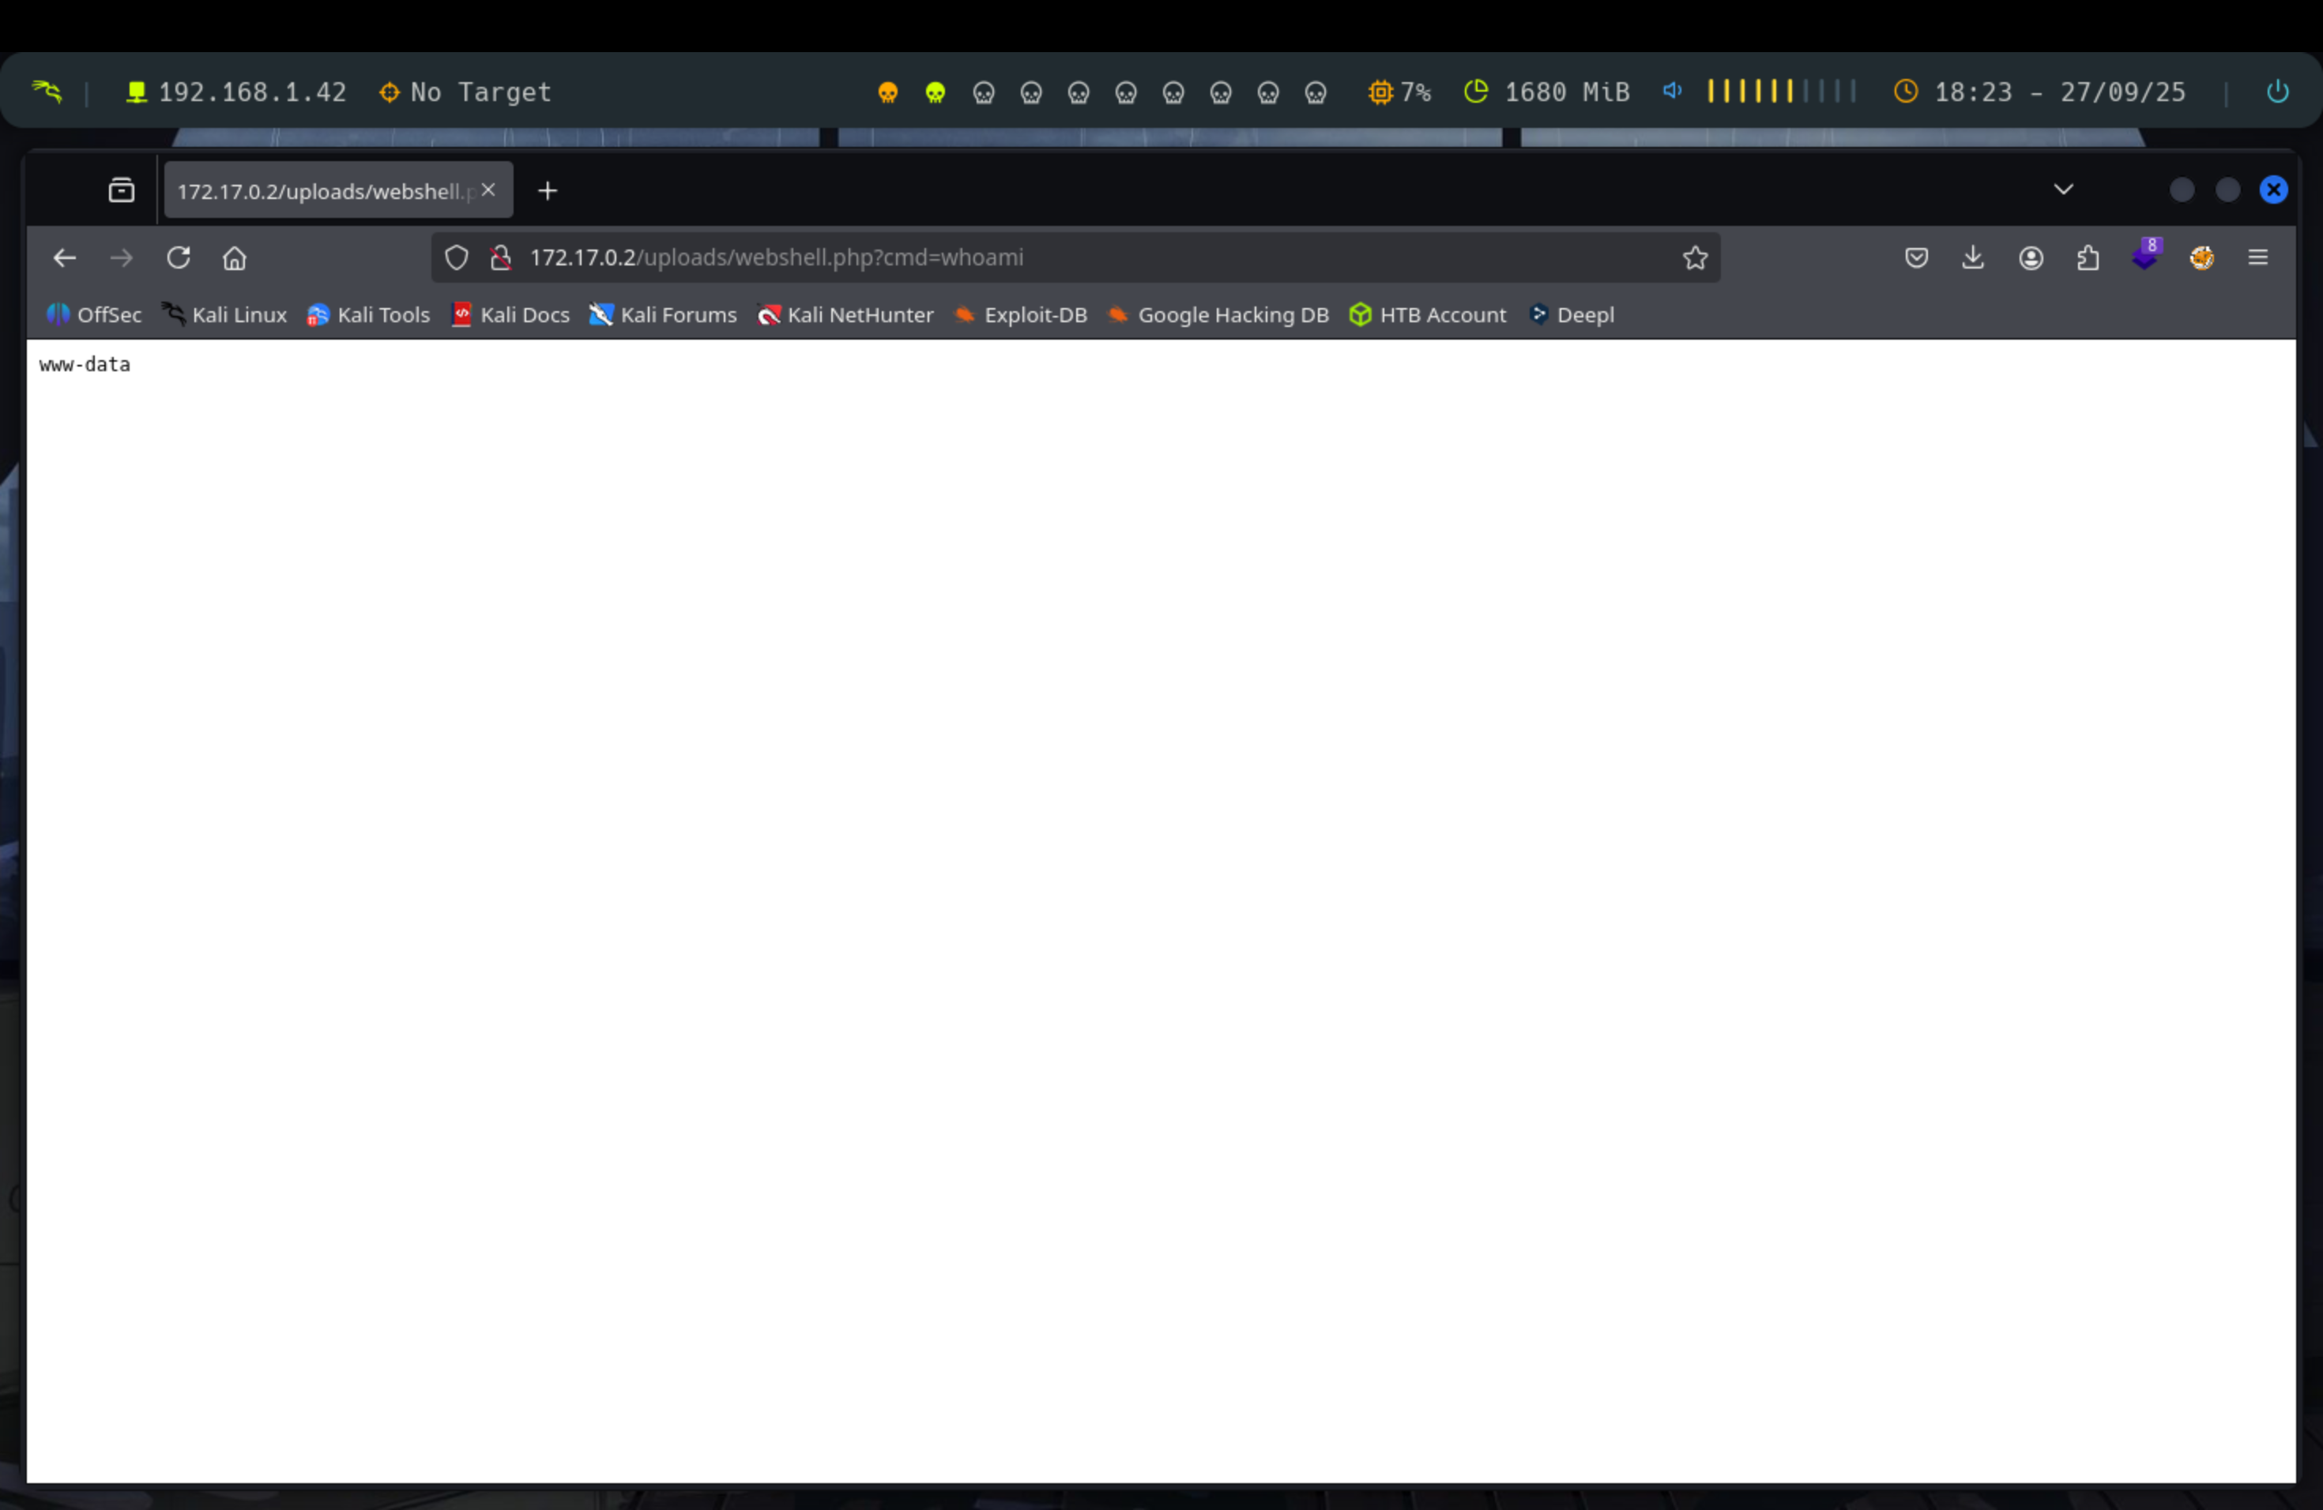Go back using the back arrow
This screenshot has width=2323, height=1510.
65,257
